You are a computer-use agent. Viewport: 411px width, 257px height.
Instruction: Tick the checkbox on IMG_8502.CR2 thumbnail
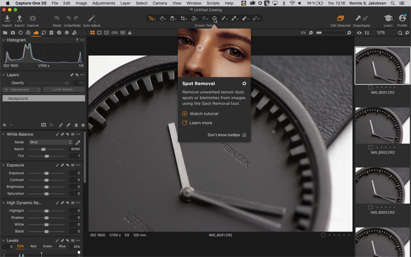[x=370, y=147]
